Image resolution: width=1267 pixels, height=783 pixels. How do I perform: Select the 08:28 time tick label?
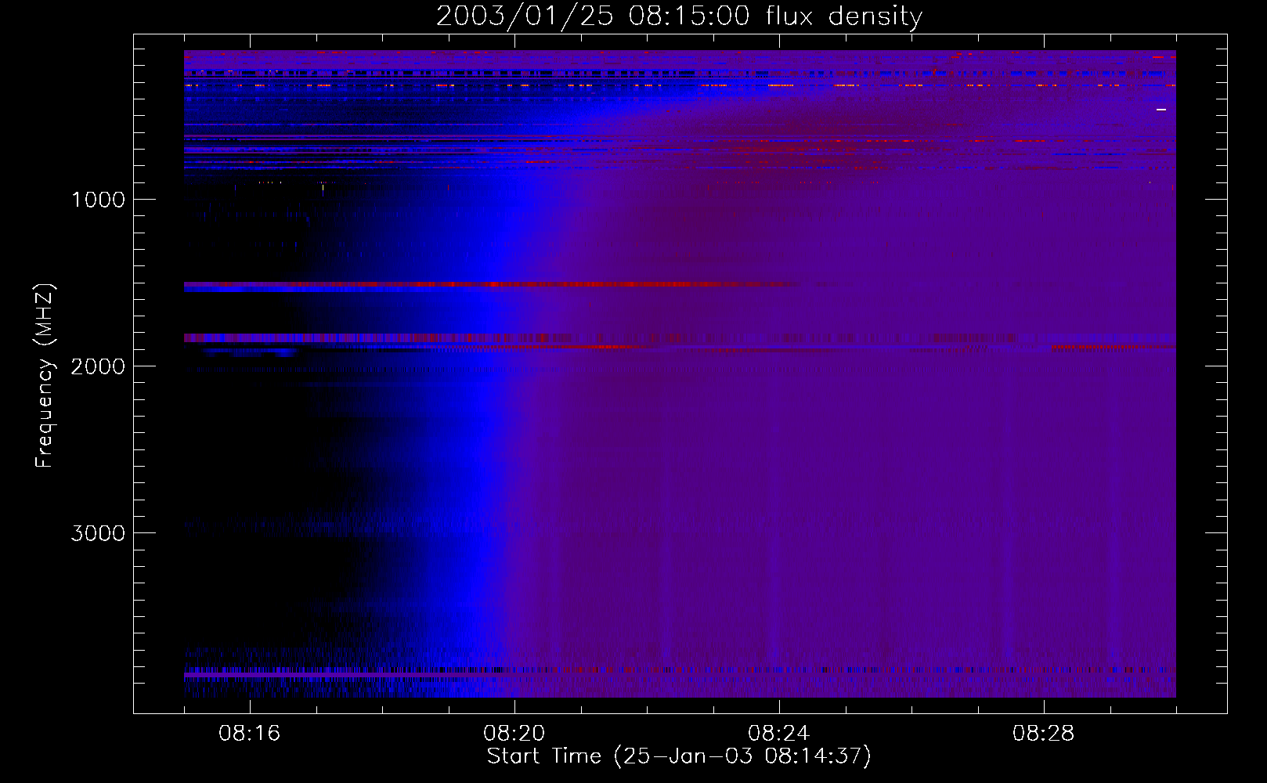point(1044,734)
